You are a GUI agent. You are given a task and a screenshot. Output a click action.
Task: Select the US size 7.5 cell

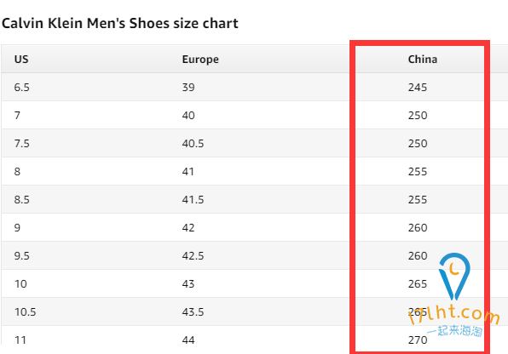coord(21,143)
